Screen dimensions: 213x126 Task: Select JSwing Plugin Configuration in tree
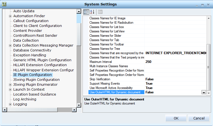point(36,80)
